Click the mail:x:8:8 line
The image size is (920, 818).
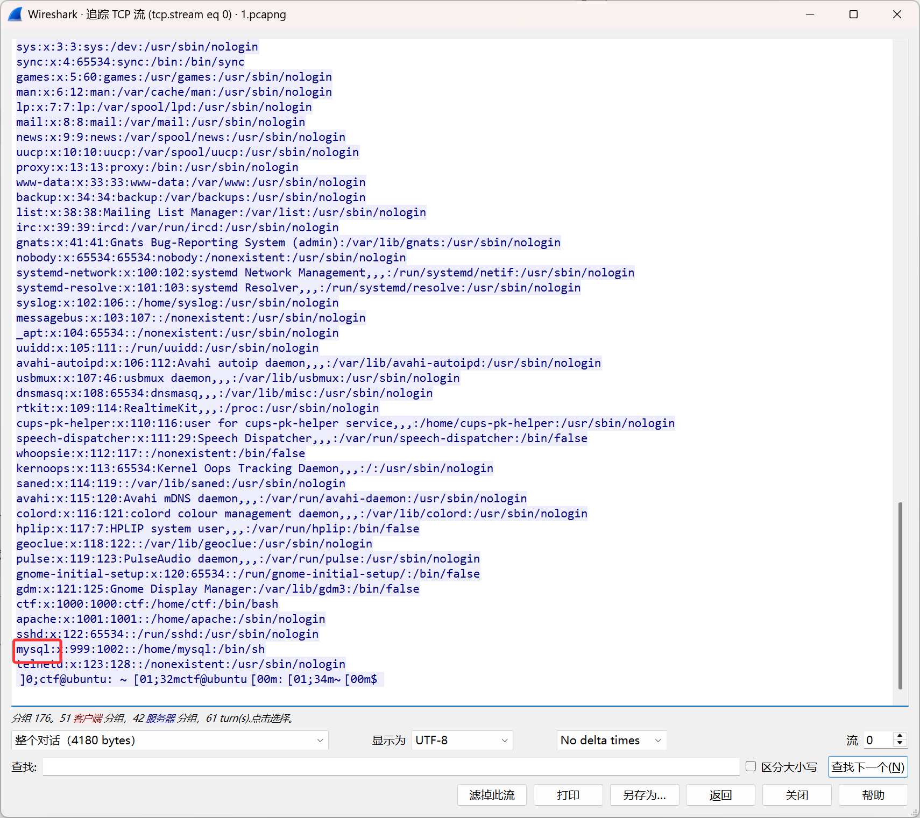click(161, 122)
